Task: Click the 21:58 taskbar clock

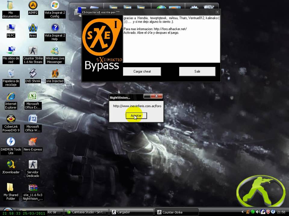Action: 281,212
